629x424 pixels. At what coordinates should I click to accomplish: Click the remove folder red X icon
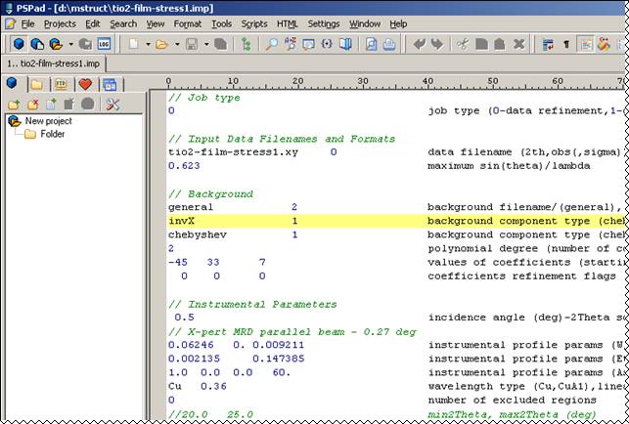click(x=32, y=105)
